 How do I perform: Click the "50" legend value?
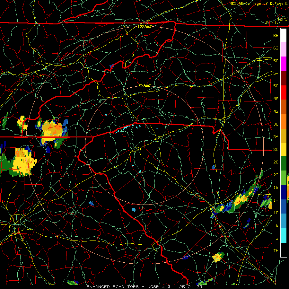(276, 86)
